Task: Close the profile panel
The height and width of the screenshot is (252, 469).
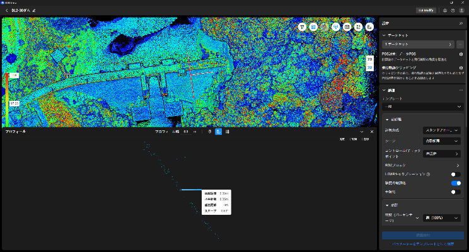Action: (372, 132)
